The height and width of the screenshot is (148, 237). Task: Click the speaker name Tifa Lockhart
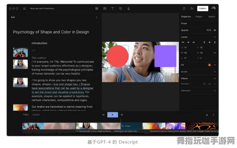(x=39, y=58)
